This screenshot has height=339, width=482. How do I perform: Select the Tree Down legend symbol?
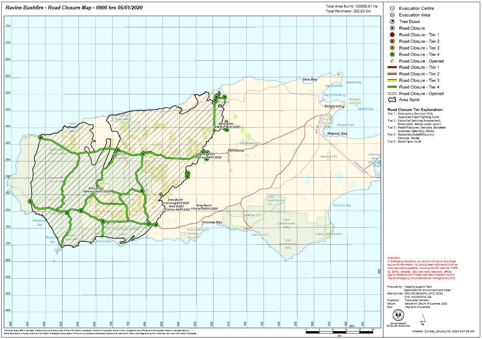[x=392, y=22]
